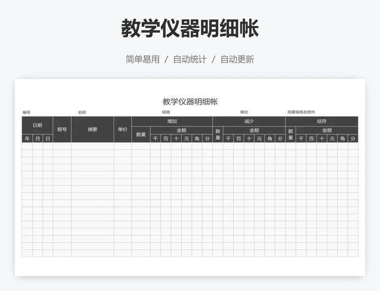Click the 十 cell in 减少 金额
The width and height of the screenshot is (380, 291).
[249, 138]
